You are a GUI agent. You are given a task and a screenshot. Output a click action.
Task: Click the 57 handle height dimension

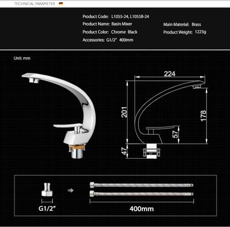click(x=175, y=134)
